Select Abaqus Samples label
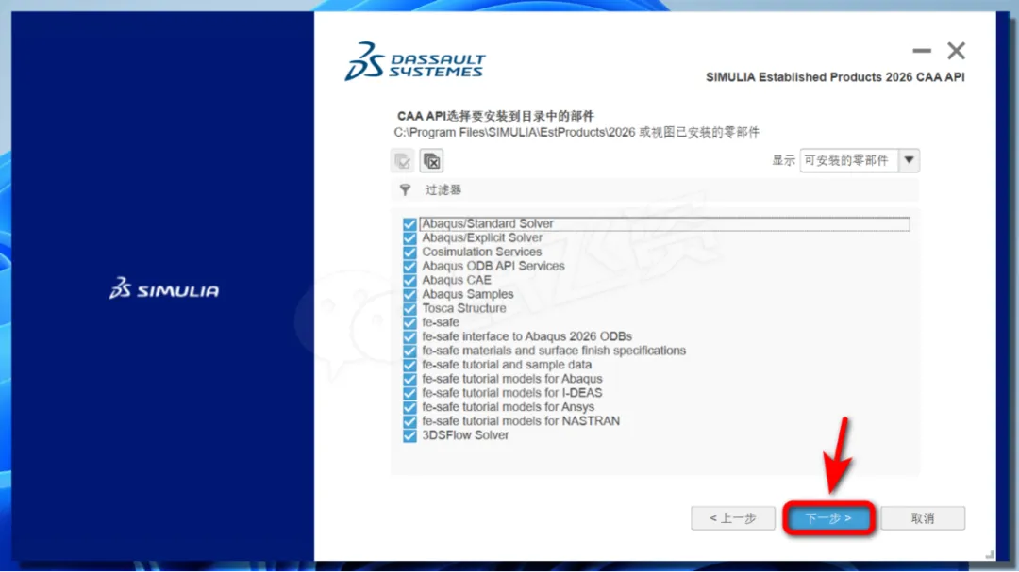Viewport: 1019px width, 572px height. [468, 294]
